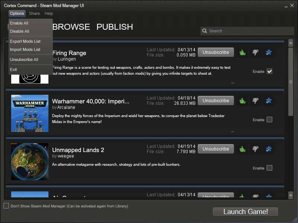Open author Luringen's name
The height and width of the screenshot is (223, 298).
tap(67, 59)
